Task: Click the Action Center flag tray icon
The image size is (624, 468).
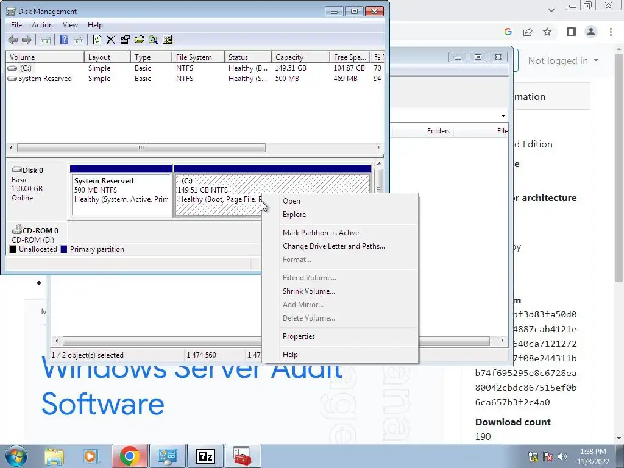Action: [548, 456]
